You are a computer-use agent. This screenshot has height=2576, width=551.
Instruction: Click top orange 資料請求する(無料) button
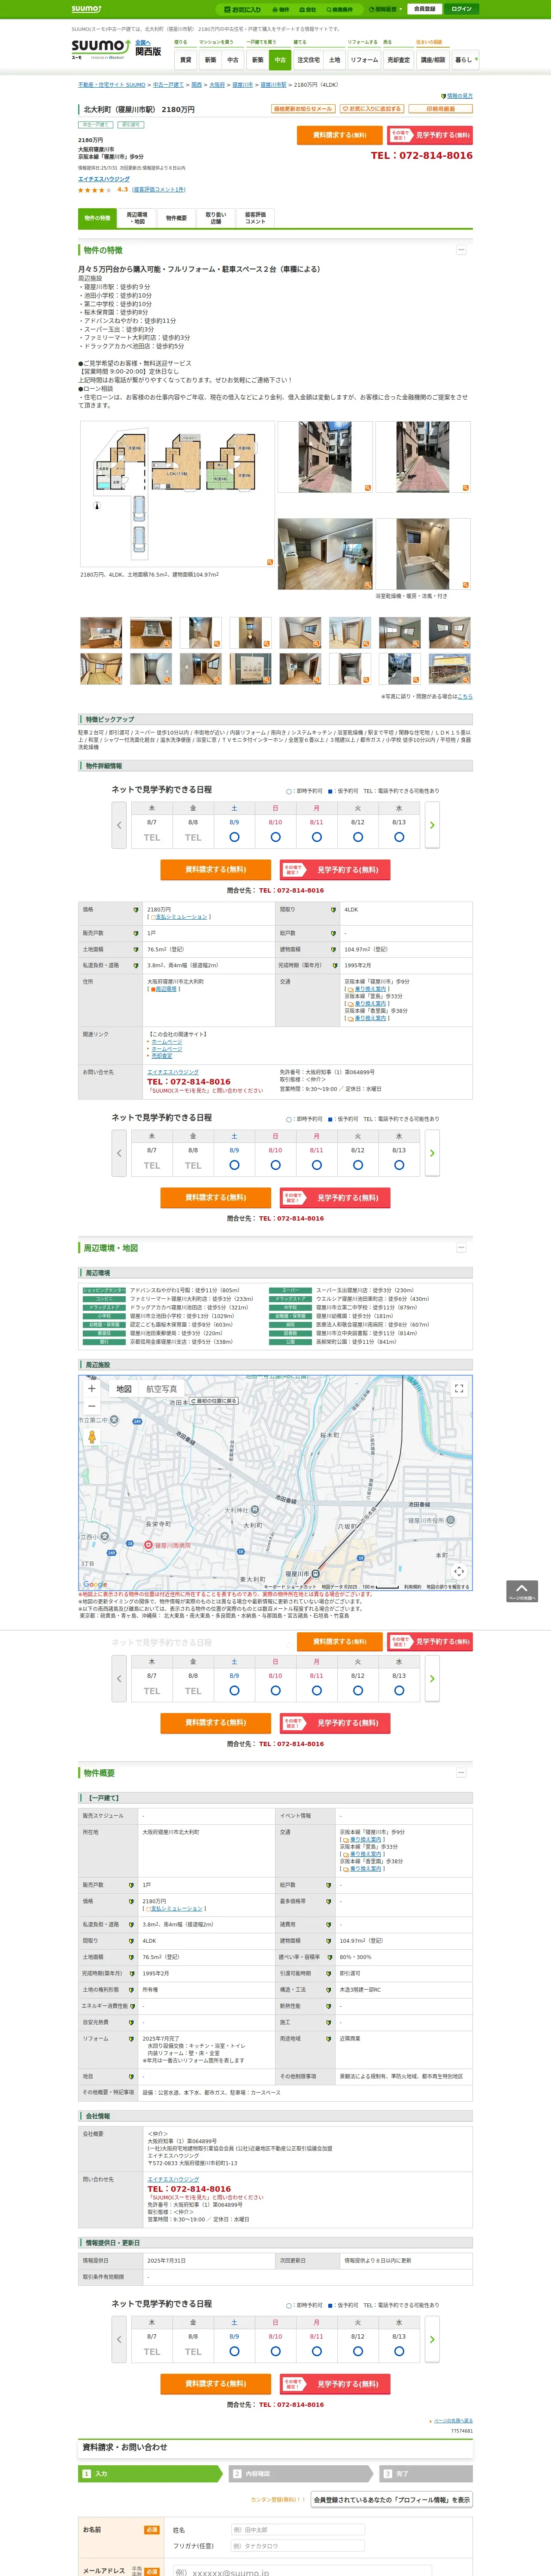[x=339, y=135]
